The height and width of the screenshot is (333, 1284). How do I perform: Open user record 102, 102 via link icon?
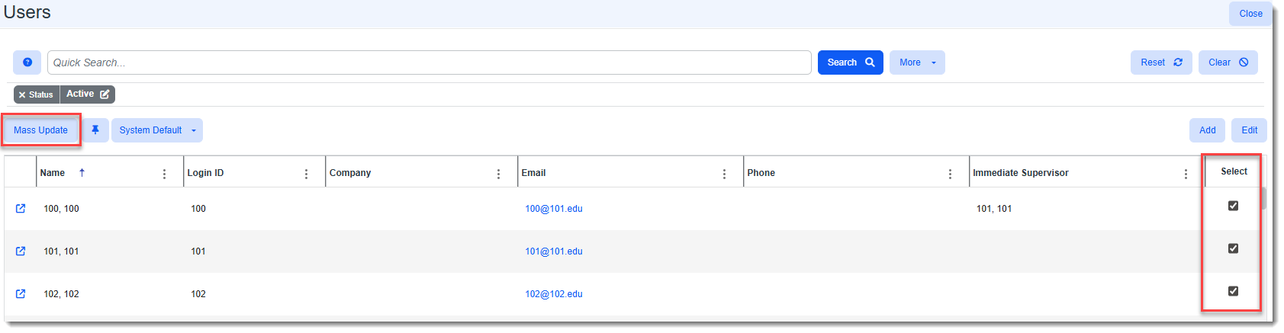click(x=21, y=294)
